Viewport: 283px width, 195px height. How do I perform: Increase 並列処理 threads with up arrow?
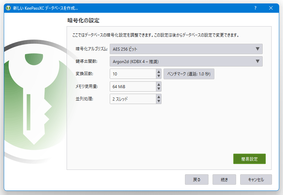tap(159, 97)
